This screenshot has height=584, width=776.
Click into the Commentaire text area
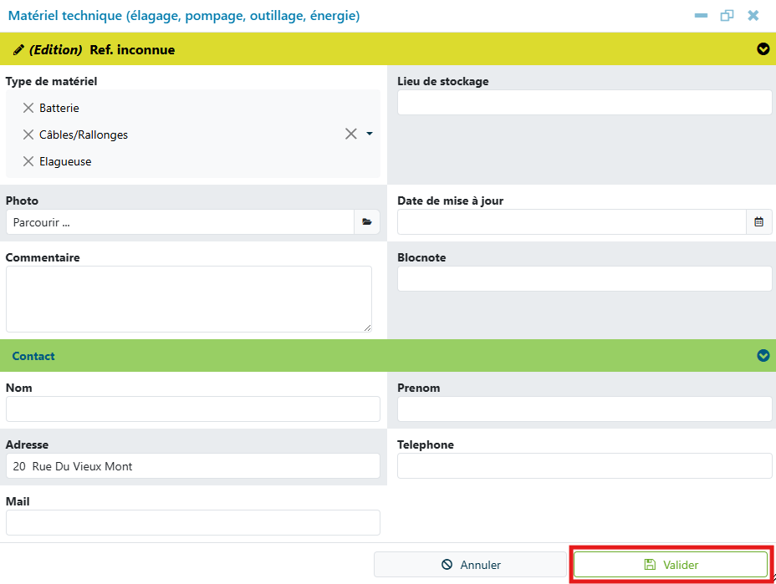[188, 299]
